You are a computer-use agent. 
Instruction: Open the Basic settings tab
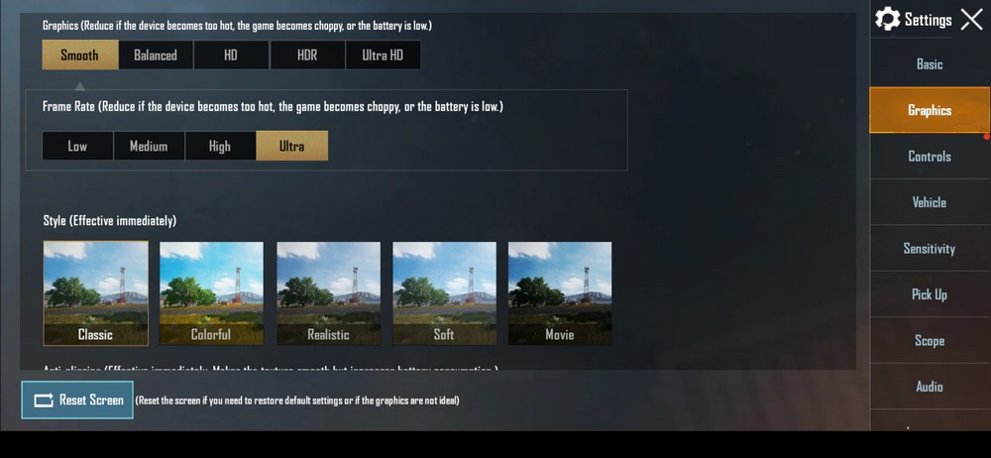(x=930, y=63)
